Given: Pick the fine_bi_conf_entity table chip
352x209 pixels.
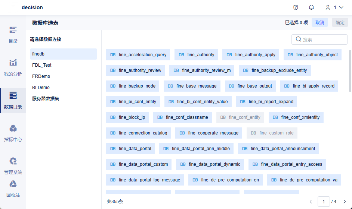Looking at the screenshot, I should pyautogui.click(x=133, y=102).
